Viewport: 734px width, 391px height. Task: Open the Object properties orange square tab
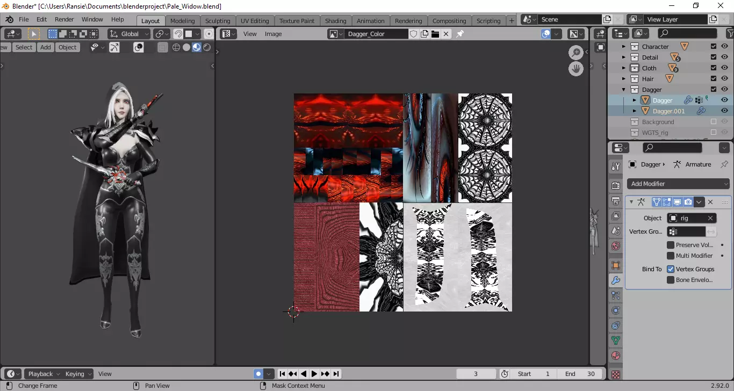pos(616,265)
